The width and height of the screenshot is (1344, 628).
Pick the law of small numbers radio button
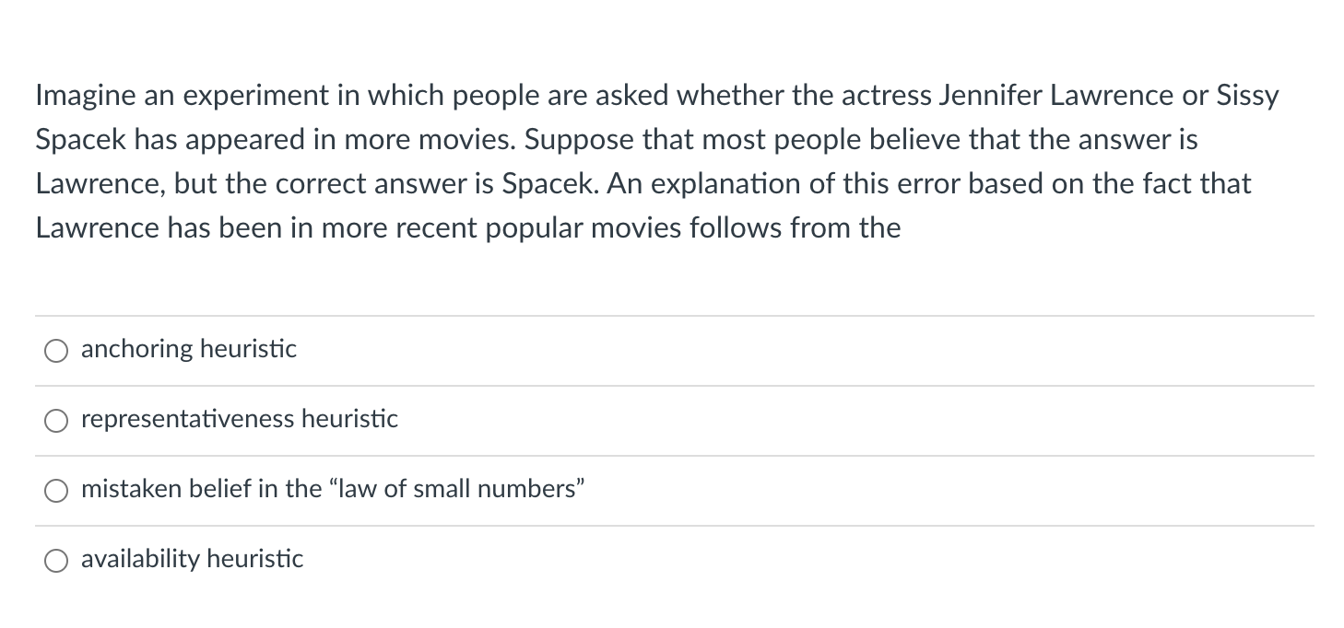tap(56, 491)
